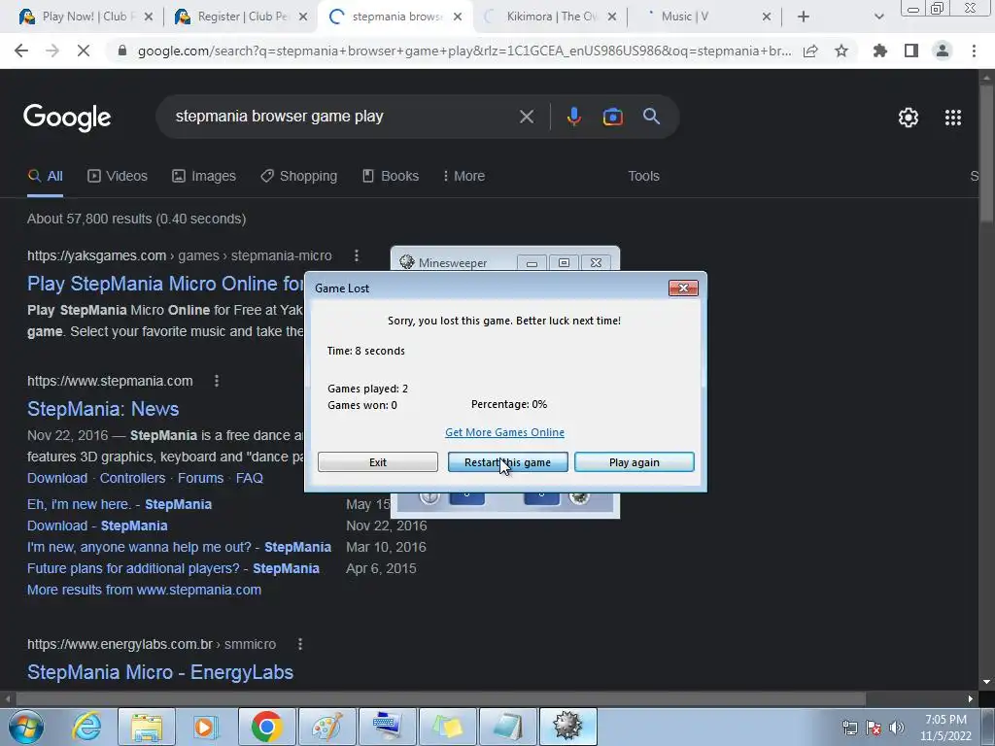Image resolution: width=995 pixels, height=746 pixels.
Task: Share this page icon in address bar
Action: point(810,51)
